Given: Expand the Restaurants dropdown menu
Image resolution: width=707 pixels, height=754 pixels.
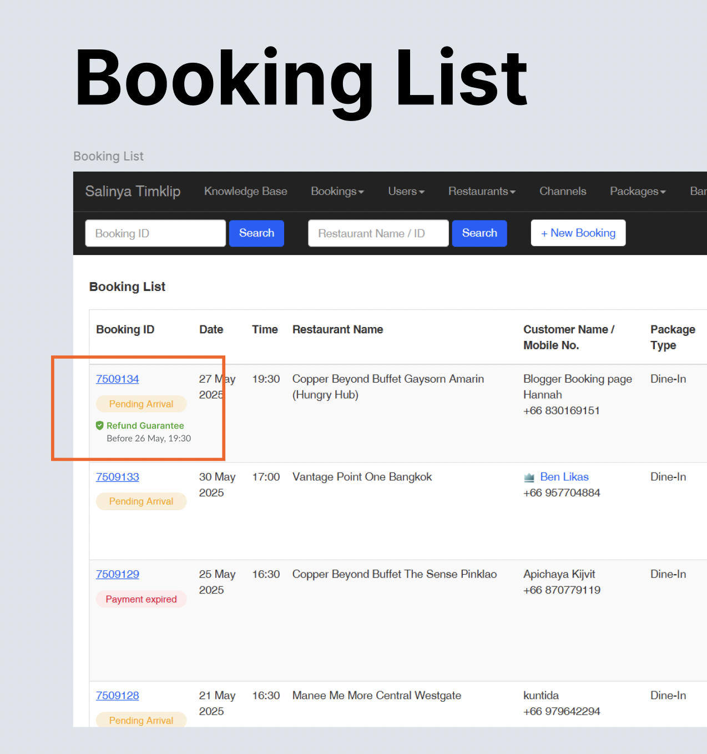Looking at the screenshot, I should (481, 192).
